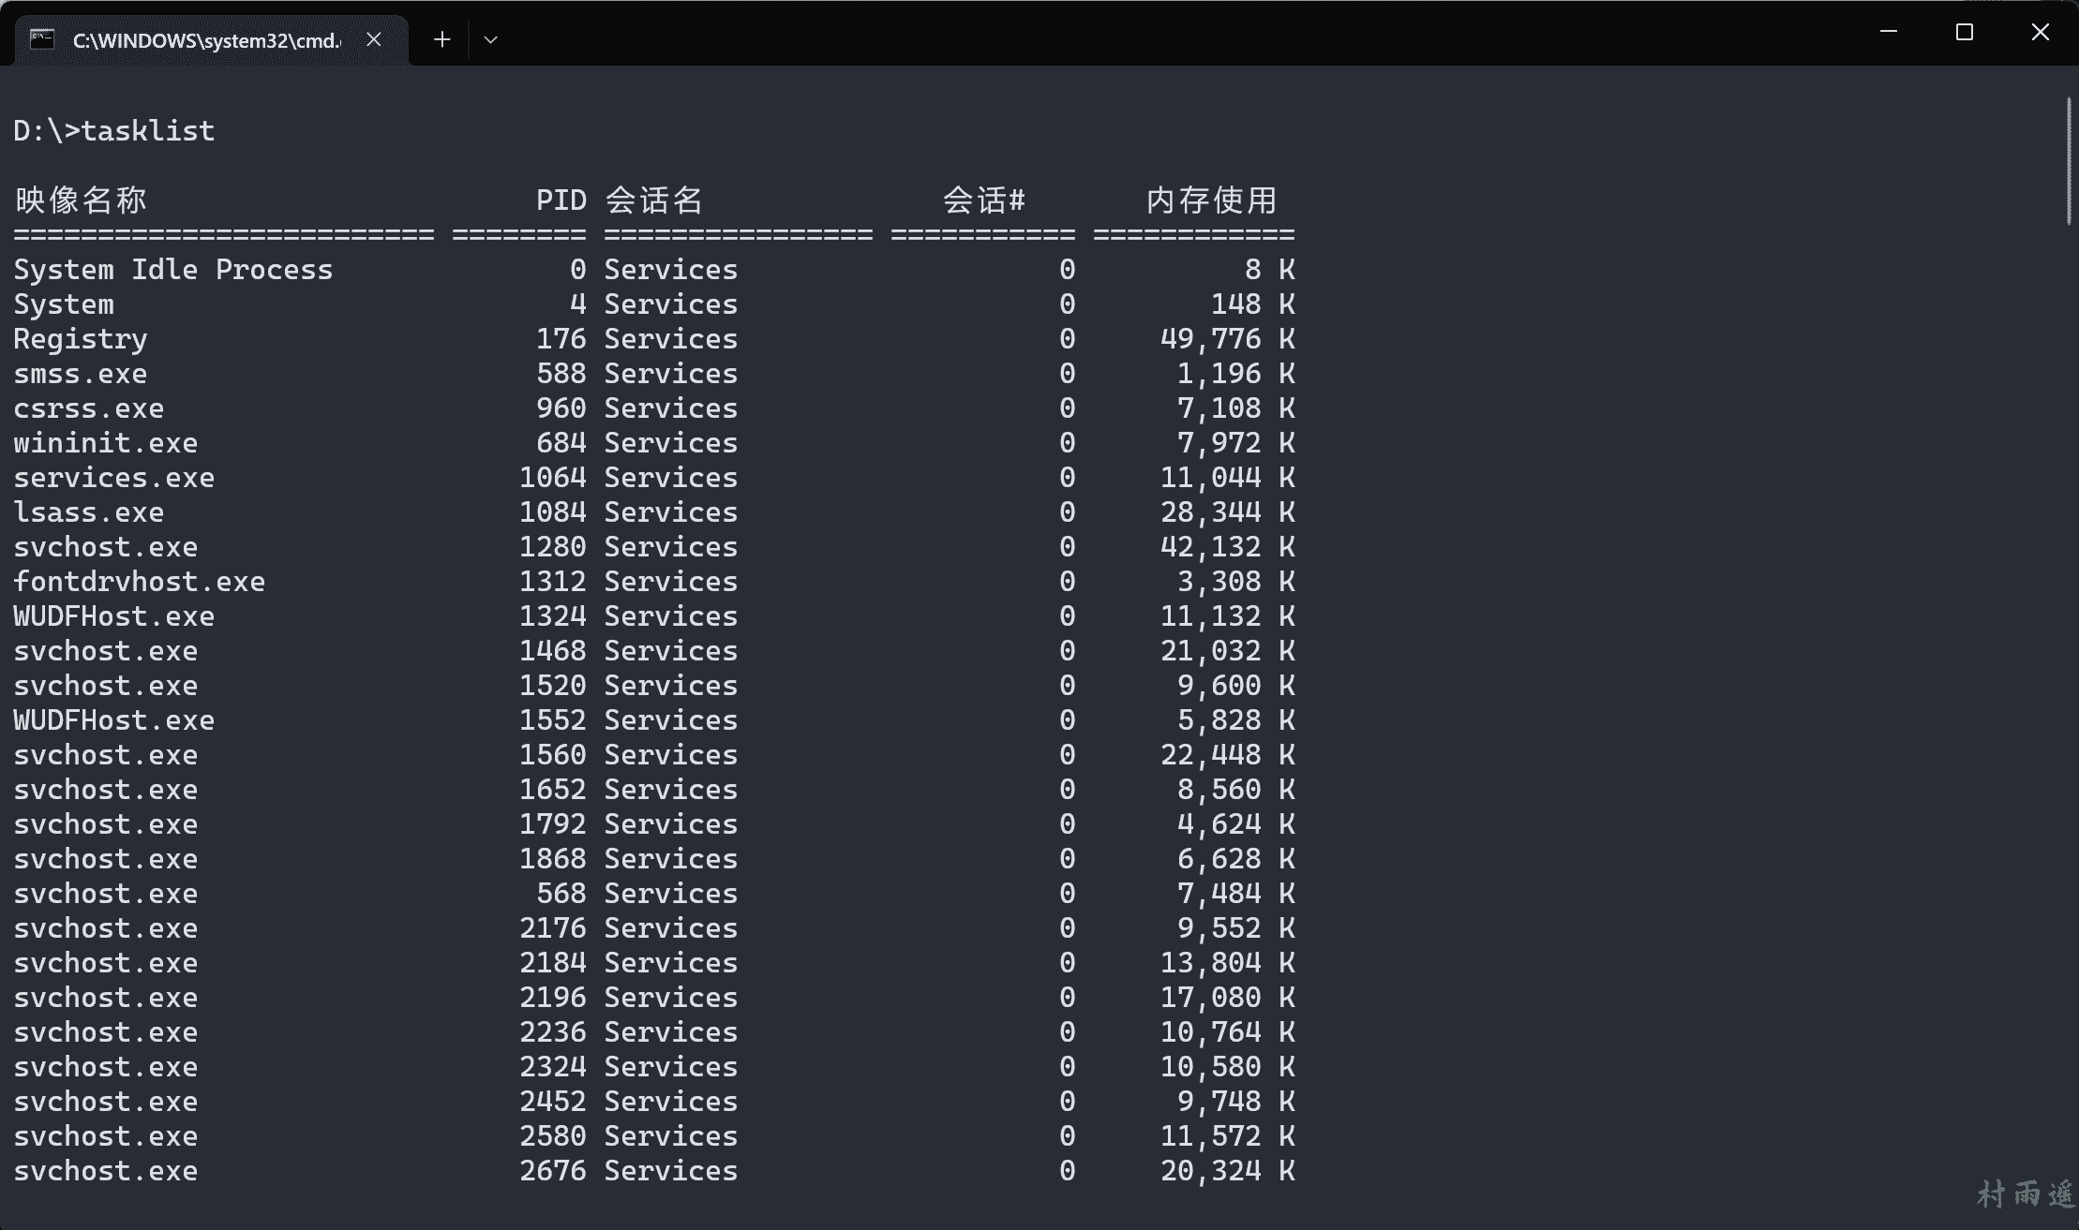Select the C:\WINDOWS\system32\cmd tab title
The image size is (2079, 1230).
click(x=206, y=40)
